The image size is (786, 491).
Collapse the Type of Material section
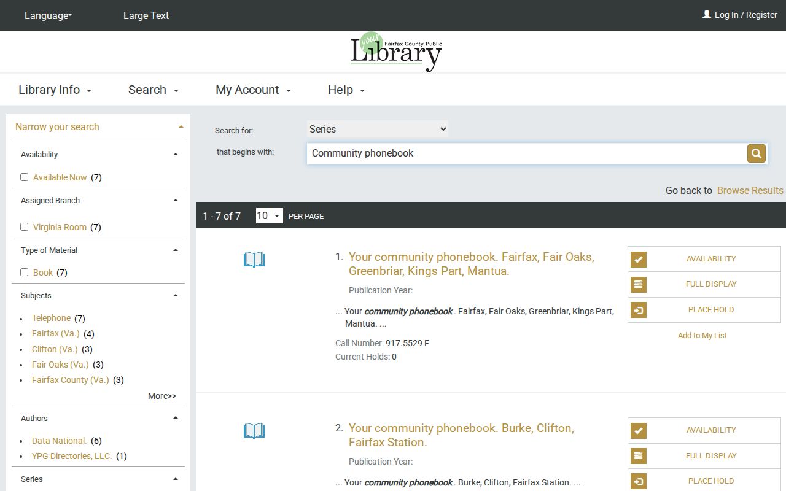(x=176, y=250)
